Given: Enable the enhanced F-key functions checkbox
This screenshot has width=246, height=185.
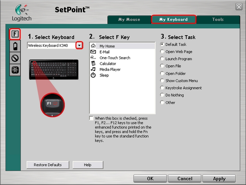Looking at the screenshot, I should tap(91, 118).
